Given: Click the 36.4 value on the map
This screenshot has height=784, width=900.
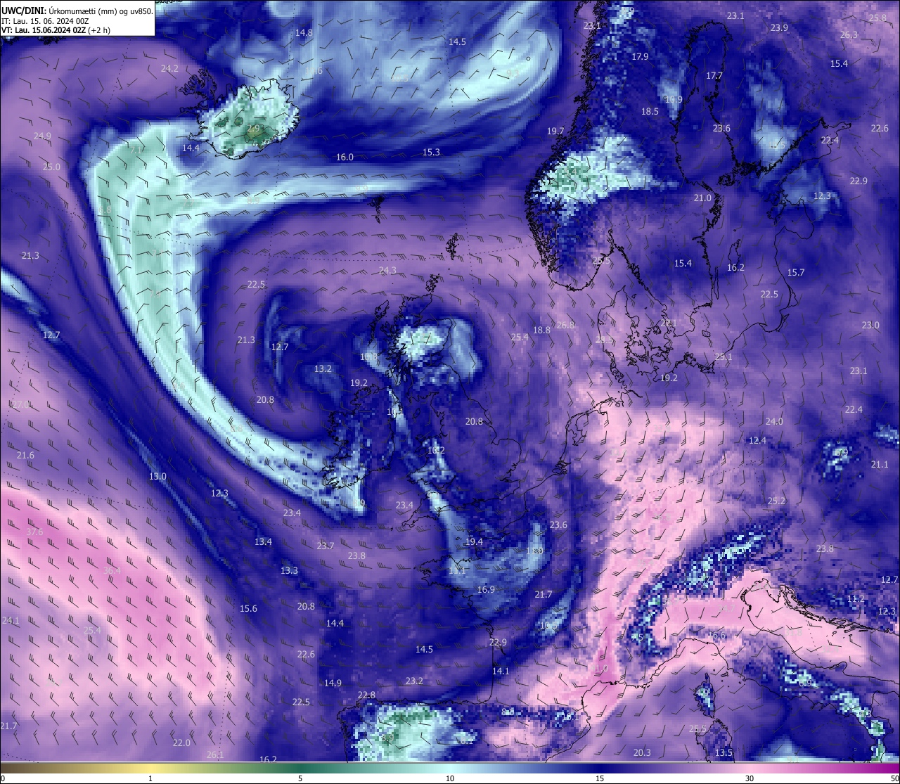Looking at the screenshot, I should click(112, 571).
